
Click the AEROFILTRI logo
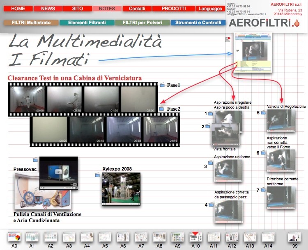click(x=264, y=23)
